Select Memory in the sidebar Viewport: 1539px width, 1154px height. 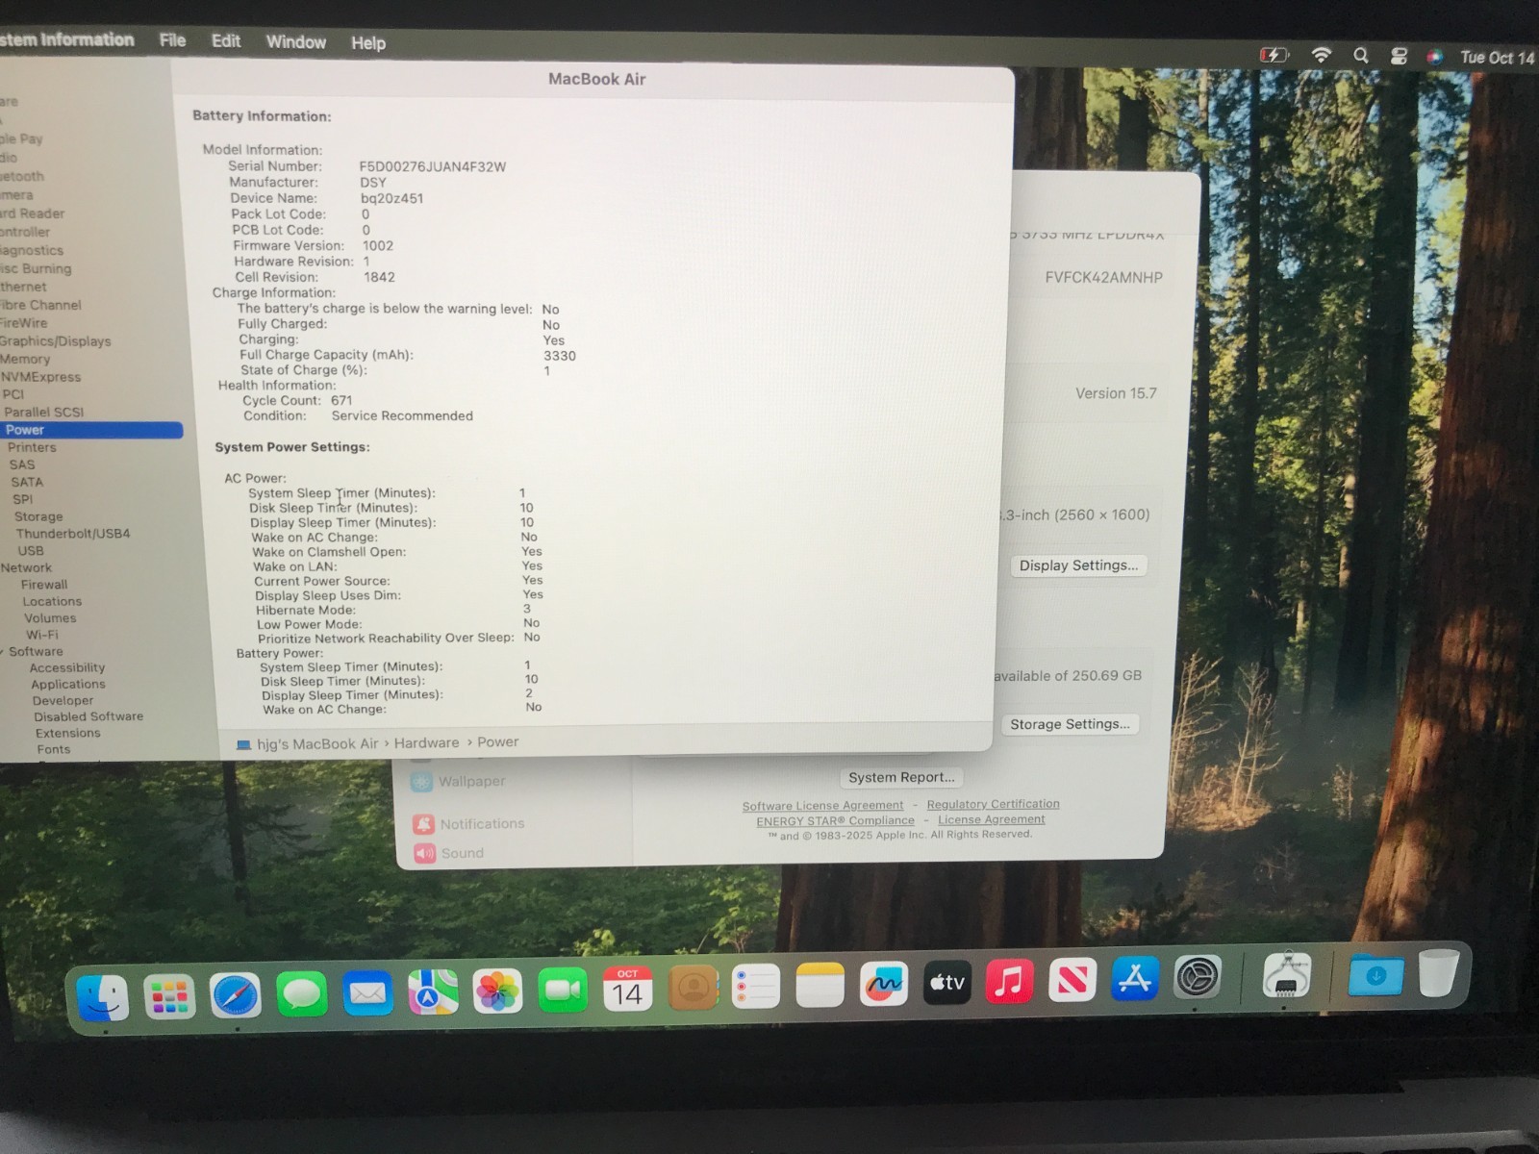click(25, 359)
